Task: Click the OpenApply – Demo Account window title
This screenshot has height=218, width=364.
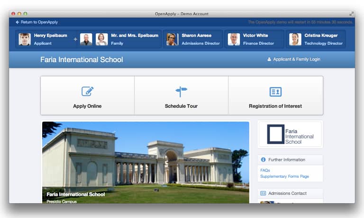Action: [182, 14]
